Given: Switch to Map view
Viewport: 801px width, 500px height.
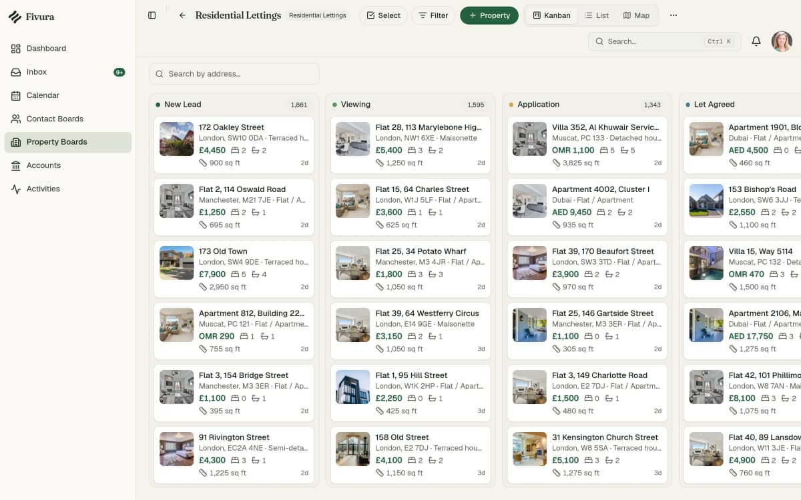Looking at the screenshot, I should 636,15.
